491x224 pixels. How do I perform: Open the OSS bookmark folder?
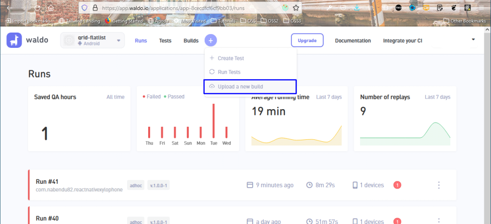(x=248, y=21)
